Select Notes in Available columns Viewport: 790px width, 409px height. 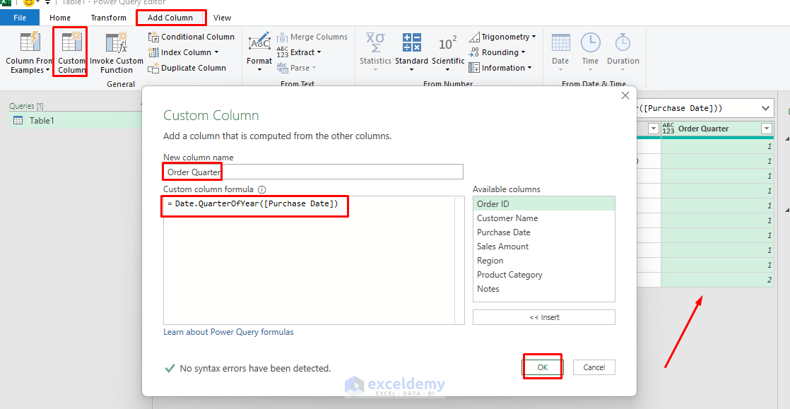point(543,289)
